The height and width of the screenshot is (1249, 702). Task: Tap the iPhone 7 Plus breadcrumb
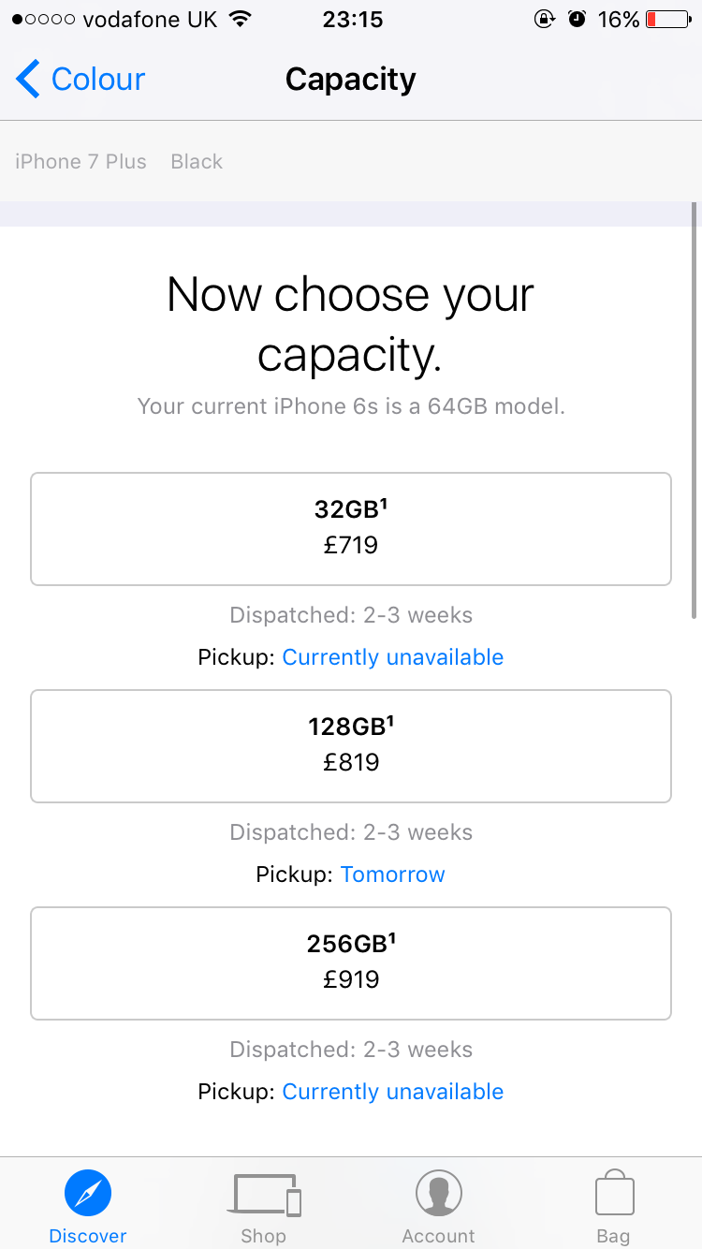coord(80,162)
